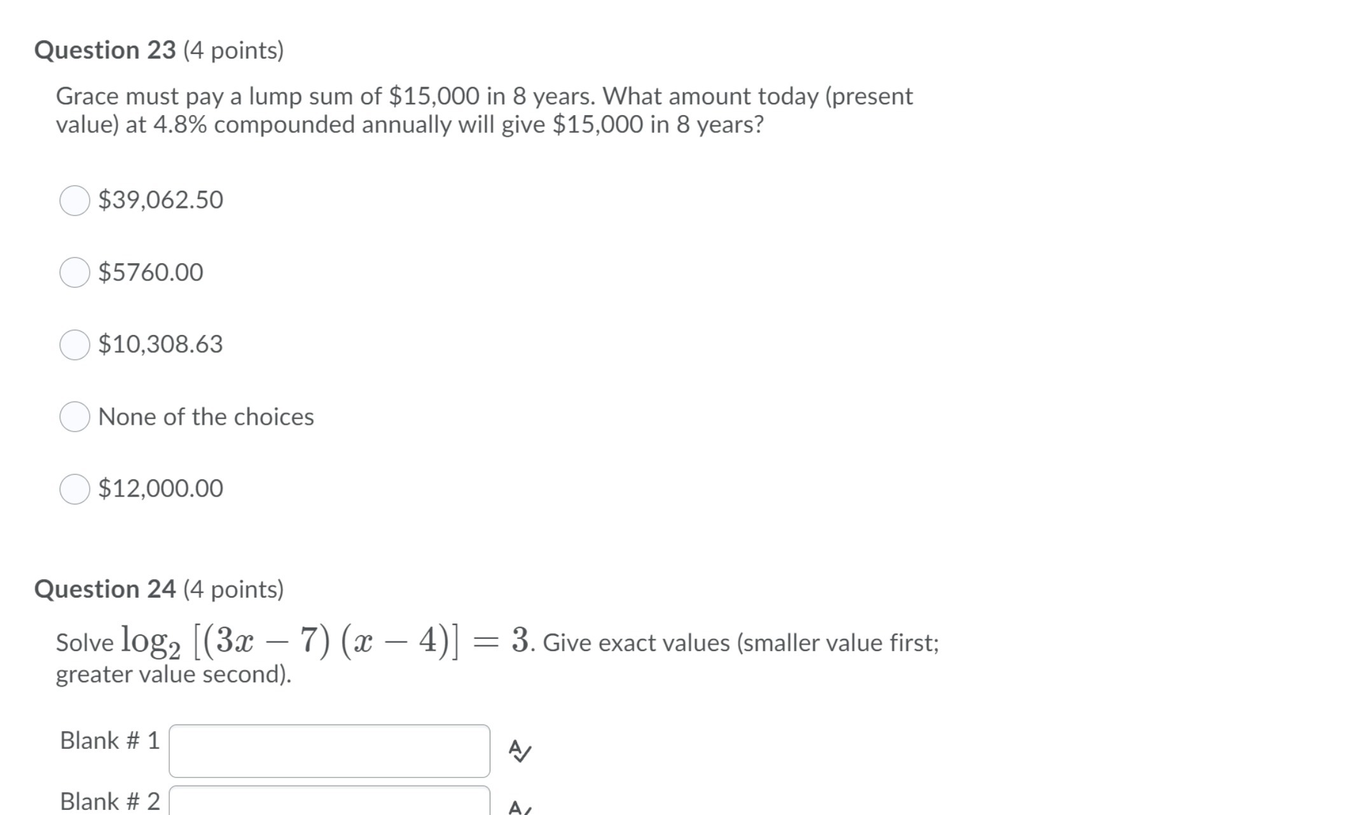
Task: Click the None of the choices label text
Action: click(205, 418)
